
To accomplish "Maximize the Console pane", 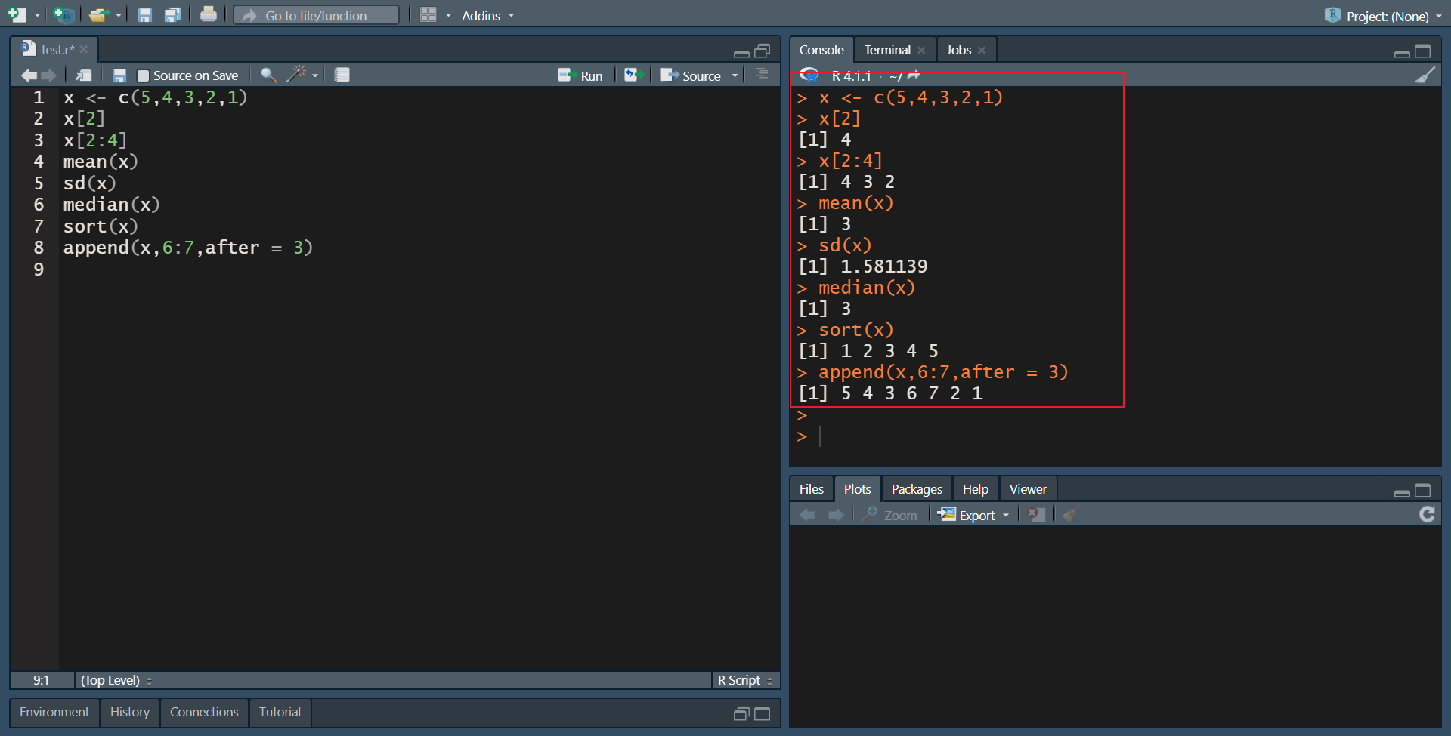I will (1423, 51).
